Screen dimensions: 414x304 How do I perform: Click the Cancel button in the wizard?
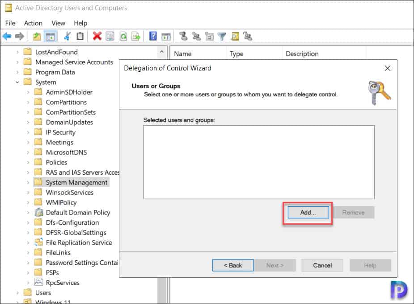point(322,265)
